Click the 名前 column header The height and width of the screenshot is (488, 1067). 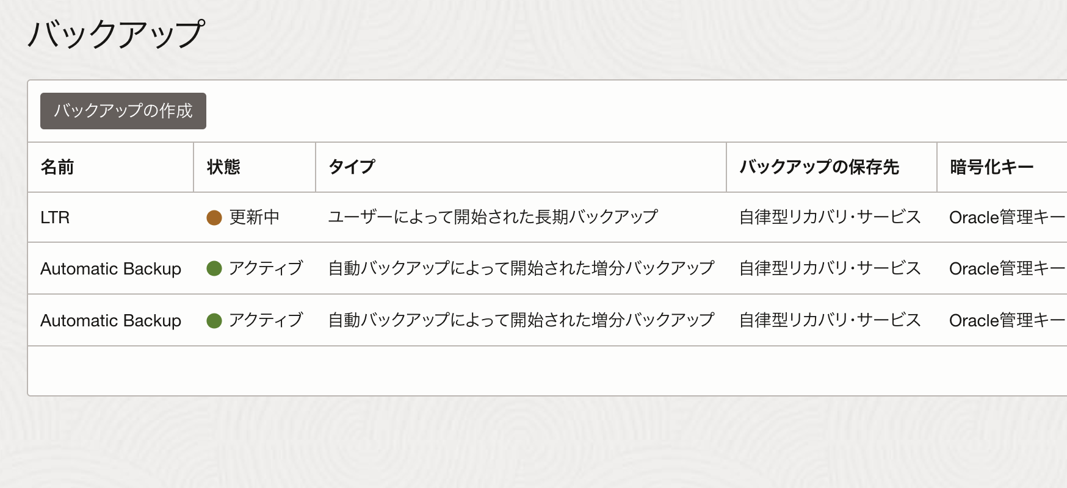(57, 167)
